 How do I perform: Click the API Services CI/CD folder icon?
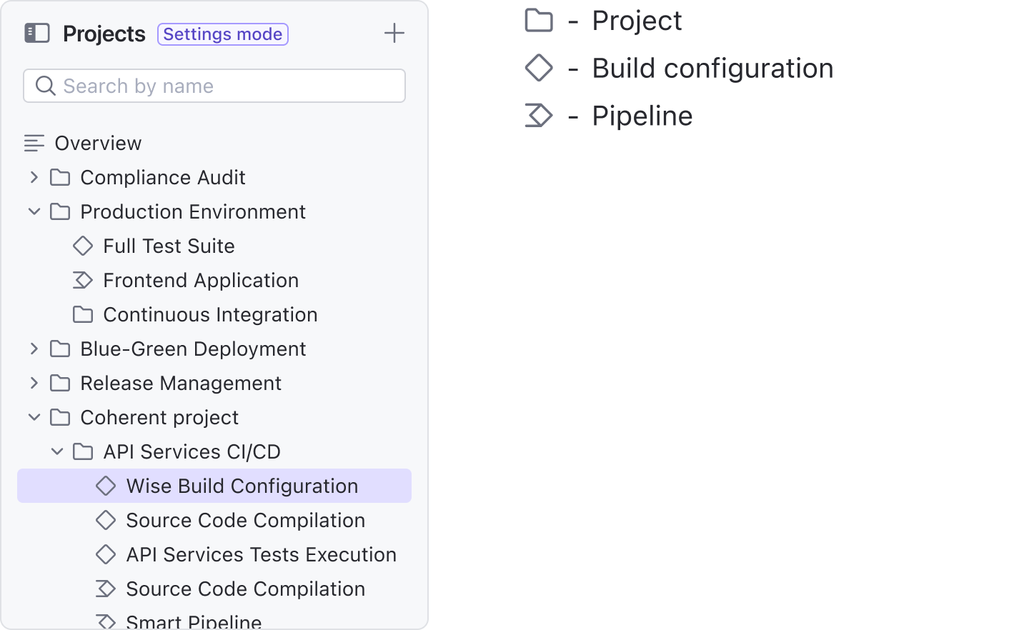[x=83, y=451]
